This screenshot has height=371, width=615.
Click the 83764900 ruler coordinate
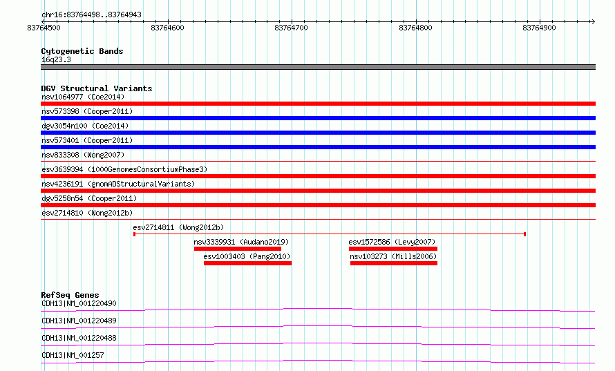[x=539, y=28]
